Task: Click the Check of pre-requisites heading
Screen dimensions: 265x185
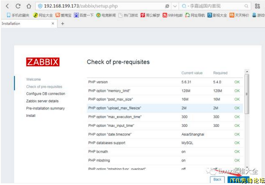Action: pos(118,62)
